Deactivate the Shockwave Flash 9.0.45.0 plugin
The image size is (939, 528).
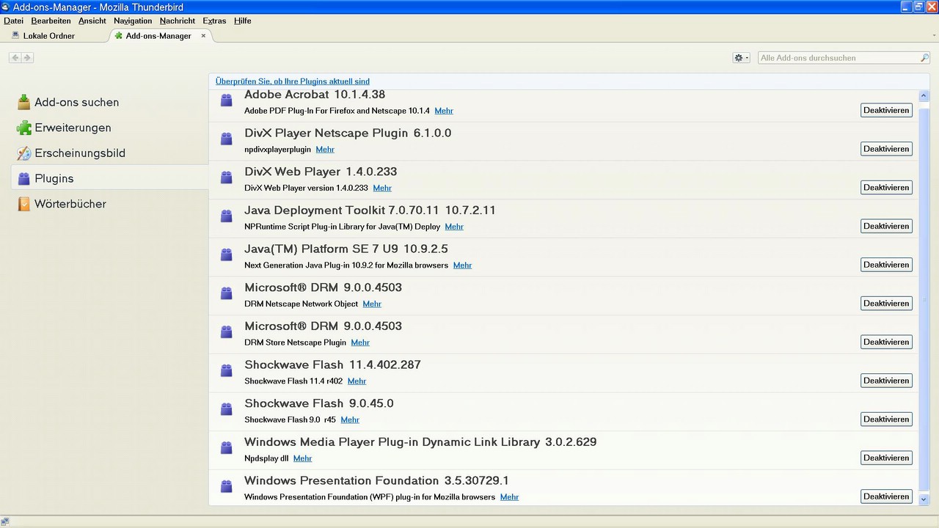click(886, 419)
